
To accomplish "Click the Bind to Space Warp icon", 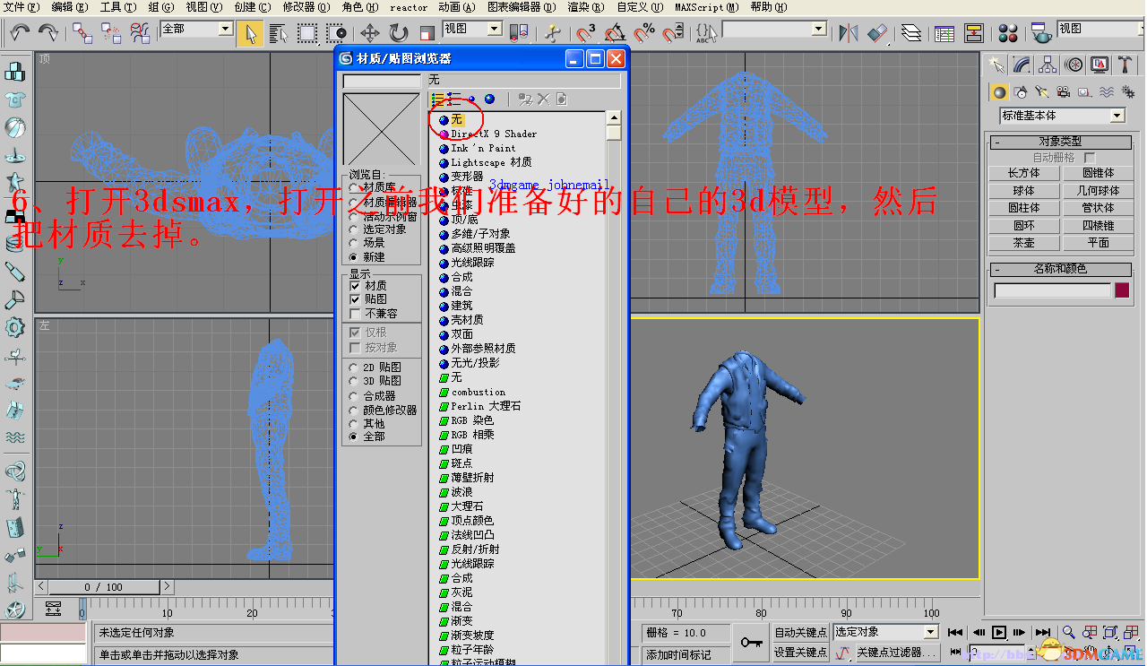I will 140,33.
